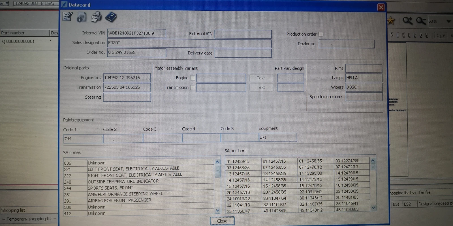Click the zoom in magnifier icon
453x226 pixels.
point(407,21)
